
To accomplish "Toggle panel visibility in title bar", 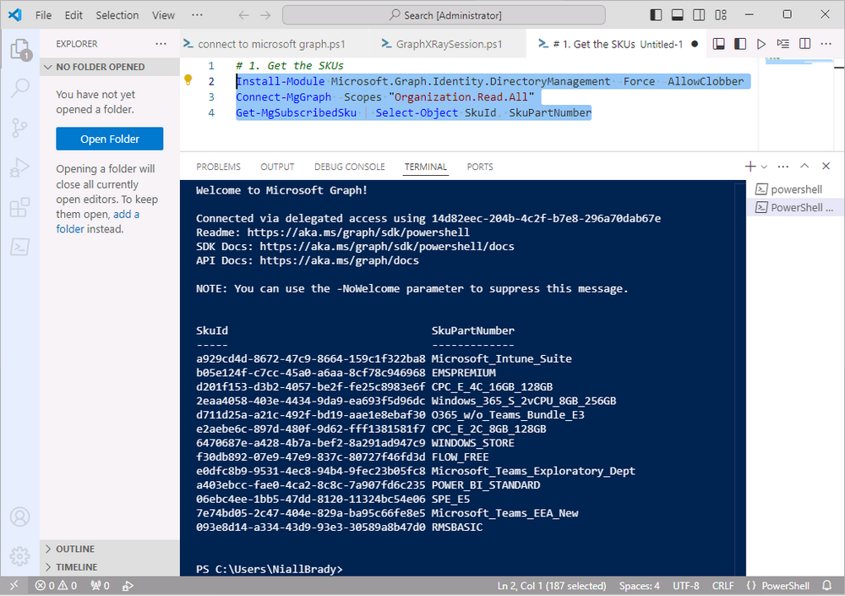I will (678, 15).
